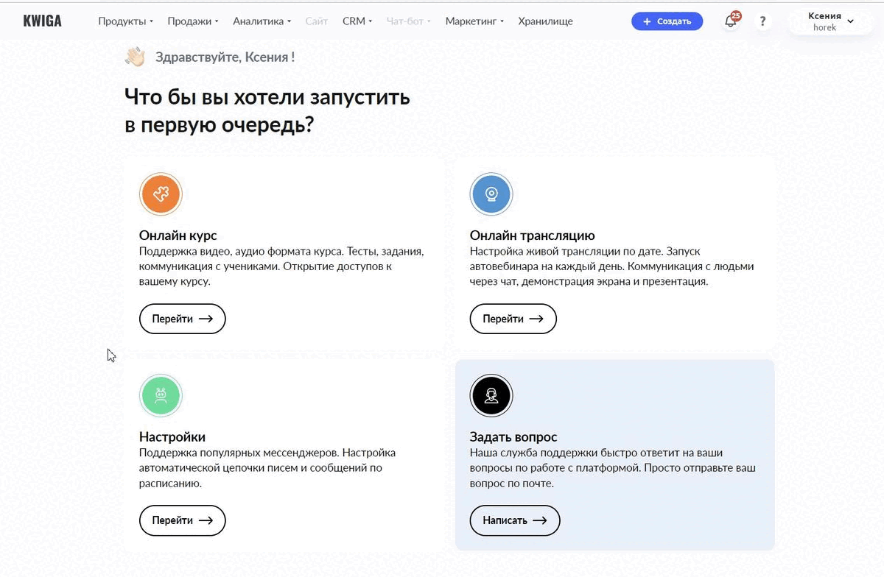Select the Сайт menu item
884x577 pixels.
pos(316,21)
